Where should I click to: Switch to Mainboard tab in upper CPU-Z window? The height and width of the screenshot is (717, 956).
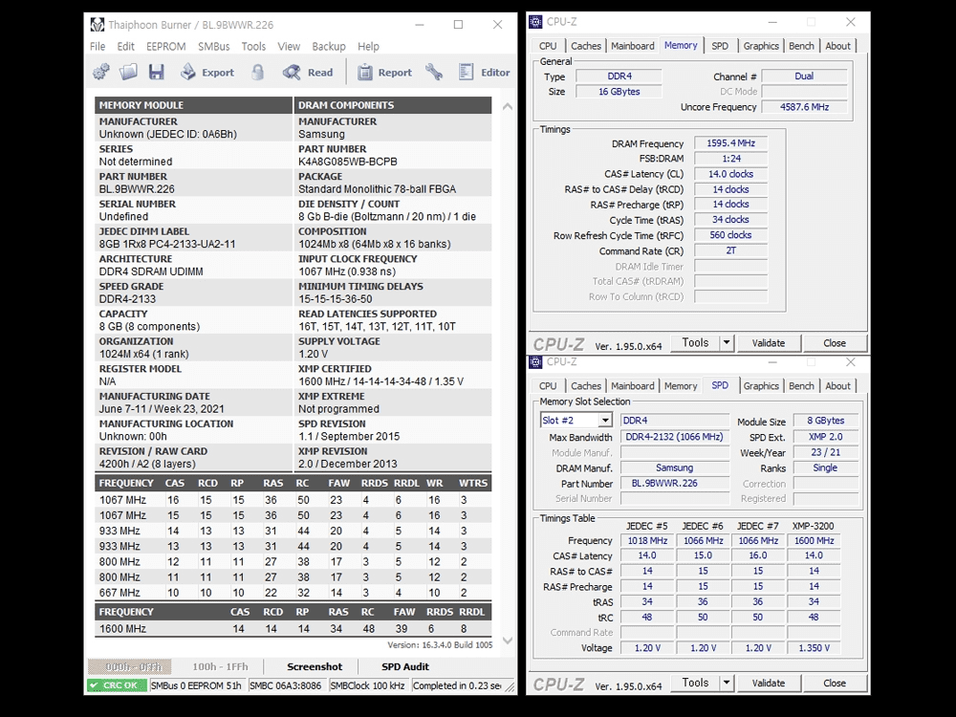pos(632,46)
